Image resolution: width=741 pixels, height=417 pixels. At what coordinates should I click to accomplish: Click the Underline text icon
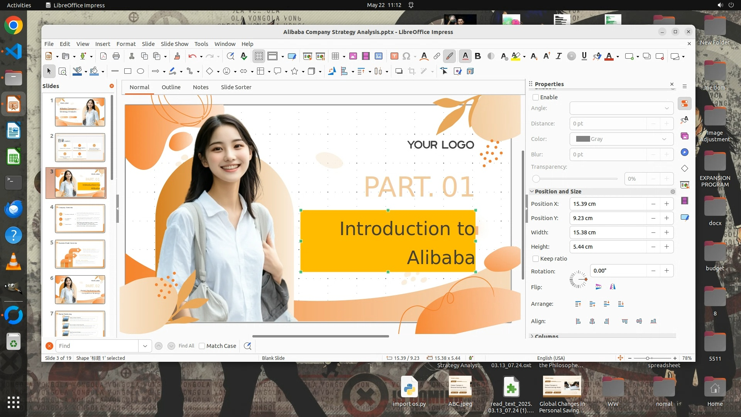pyautogui.click(x=584, y=56)
